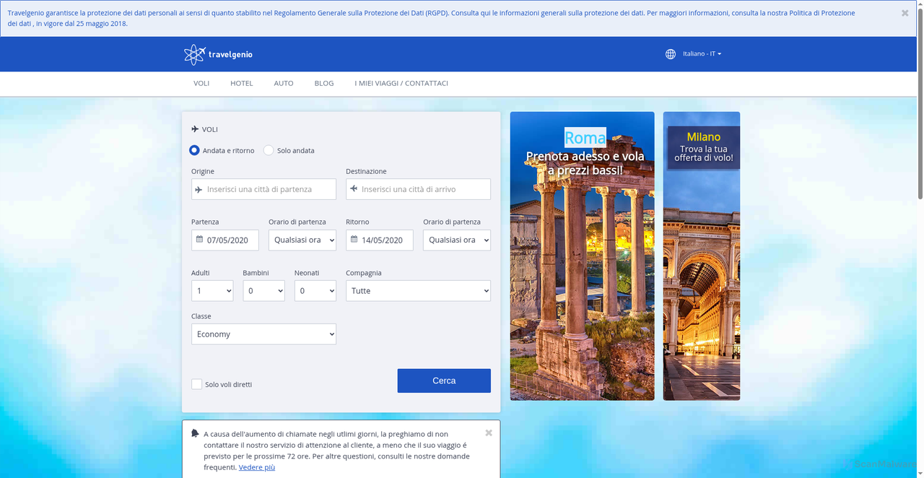The width and height of the screenshot is (924, 478).
Task: Click the departing plane icon in Origine
Action: pos(199,190)
